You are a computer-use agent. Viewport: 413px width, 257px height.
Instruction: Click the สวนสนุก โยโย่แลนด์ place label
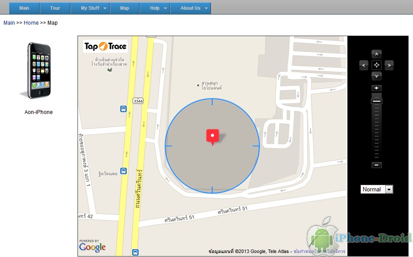[211, 85]
